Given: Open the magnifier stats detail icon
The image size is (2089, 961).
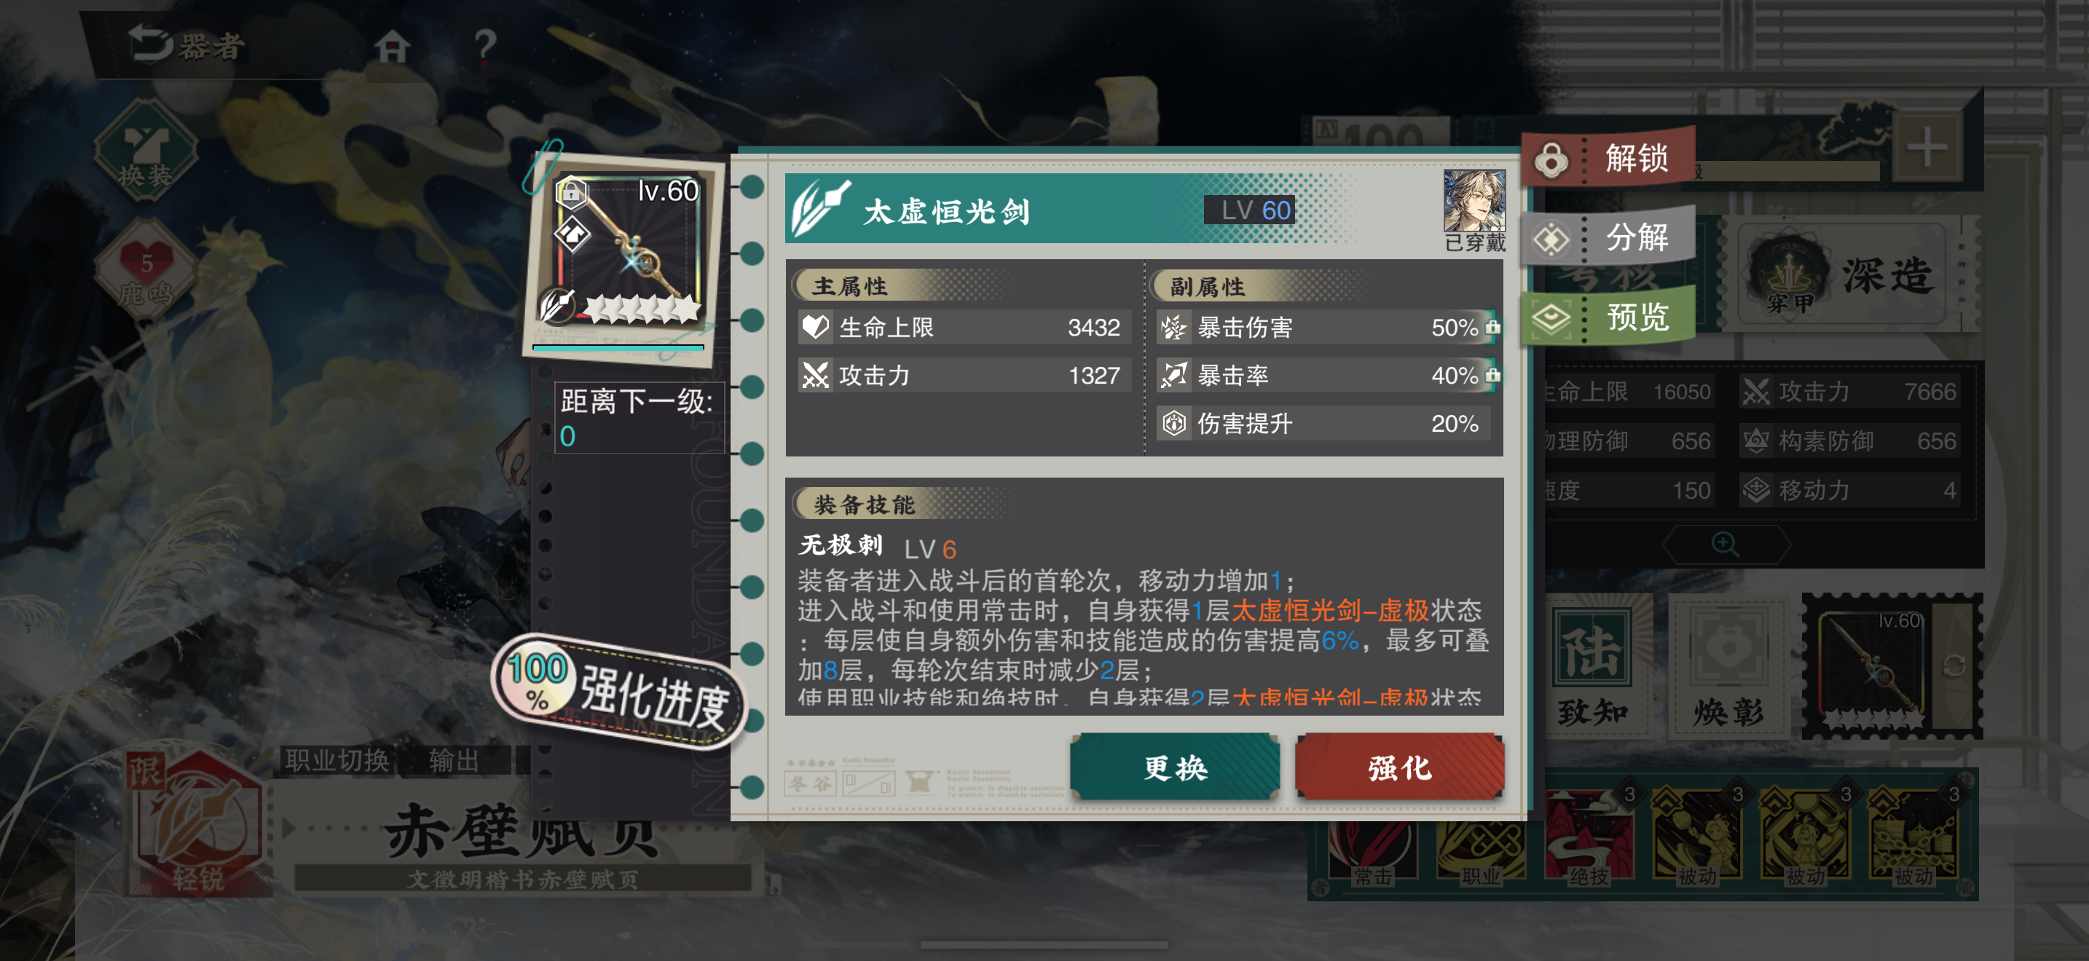Looking at the screenshot, I should (x=1724, y=544).
